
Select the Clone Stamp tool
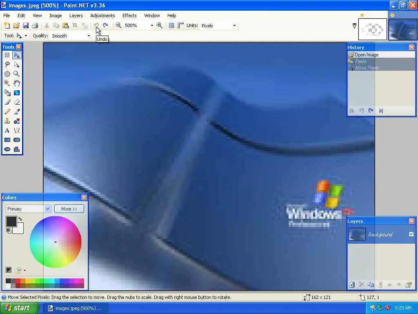(x=7, y=121)
